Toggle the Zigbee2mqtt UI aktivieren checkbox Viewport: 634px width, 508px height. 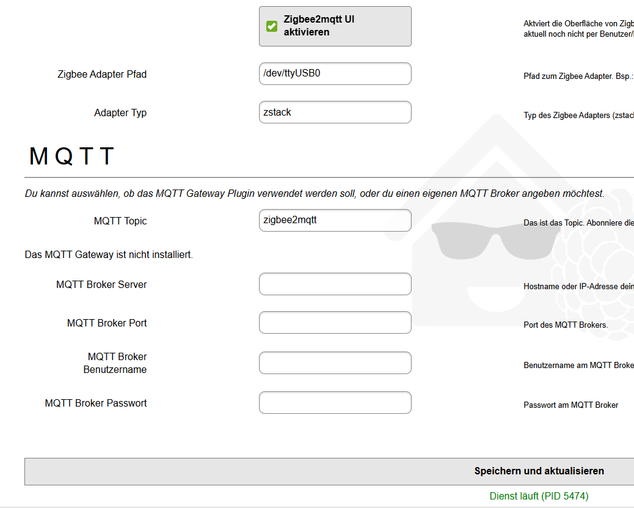click(272, 26)
